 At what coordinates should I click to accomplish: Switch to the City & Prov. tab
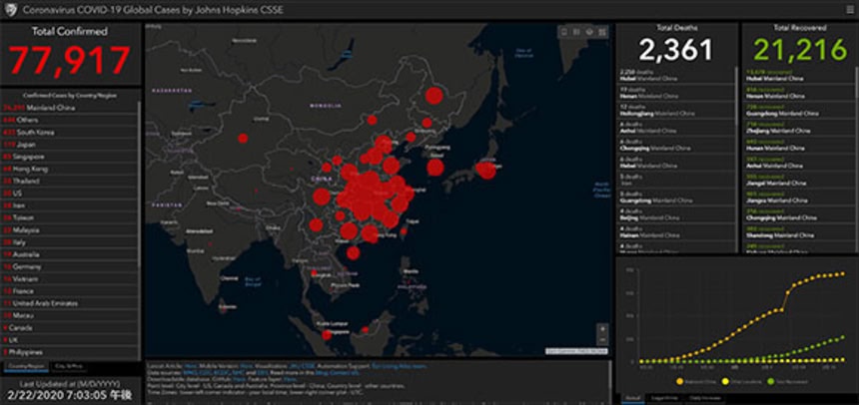point(68,366)
